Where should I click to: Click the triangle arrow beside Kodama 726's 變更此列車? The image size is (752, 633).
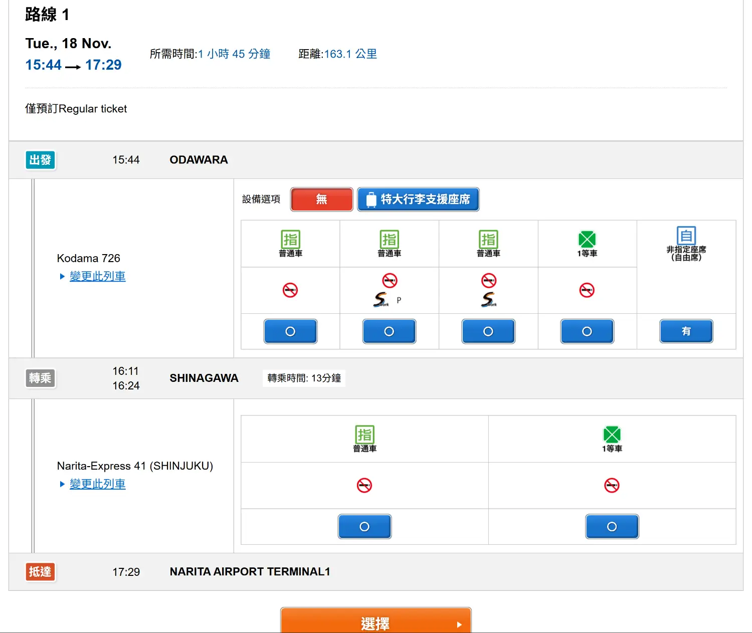(x=62, y=276)
